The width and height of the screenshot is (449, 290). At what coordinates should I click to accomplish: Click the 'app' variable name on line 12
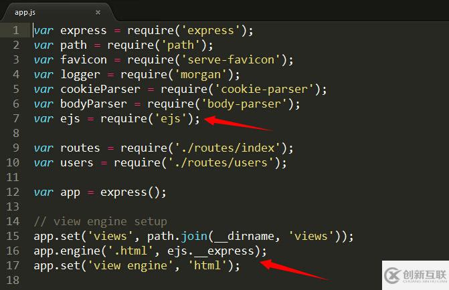70,192
